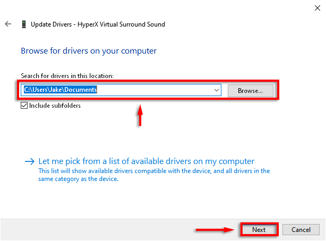The width and height of the screenshot is (326, 241).
Task: Click the Search for drivers in this location label
Action: tap(67, 76)
